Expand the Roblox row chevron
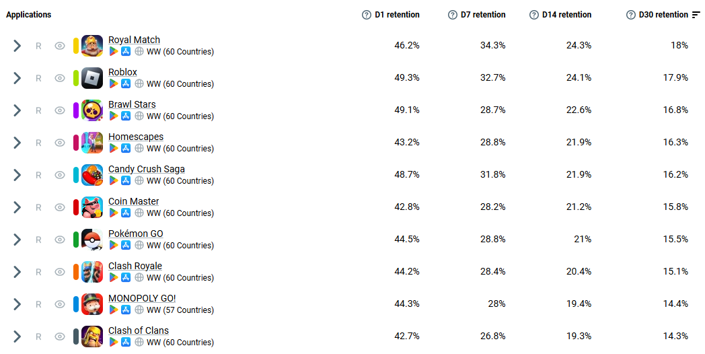 pyautogui.click(x=17, y=78)
